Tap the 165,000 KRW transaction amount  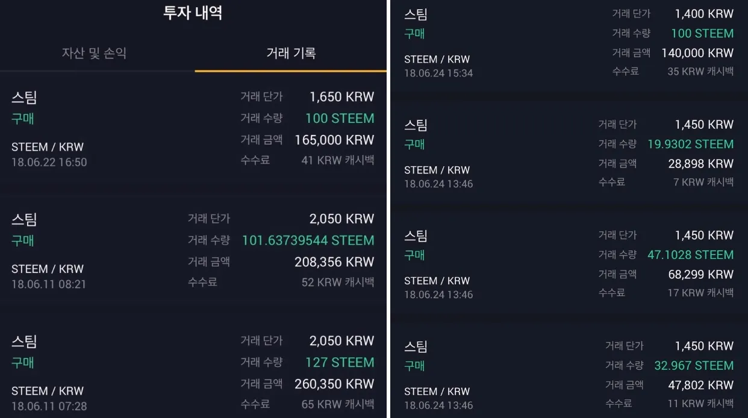point(334,140)
